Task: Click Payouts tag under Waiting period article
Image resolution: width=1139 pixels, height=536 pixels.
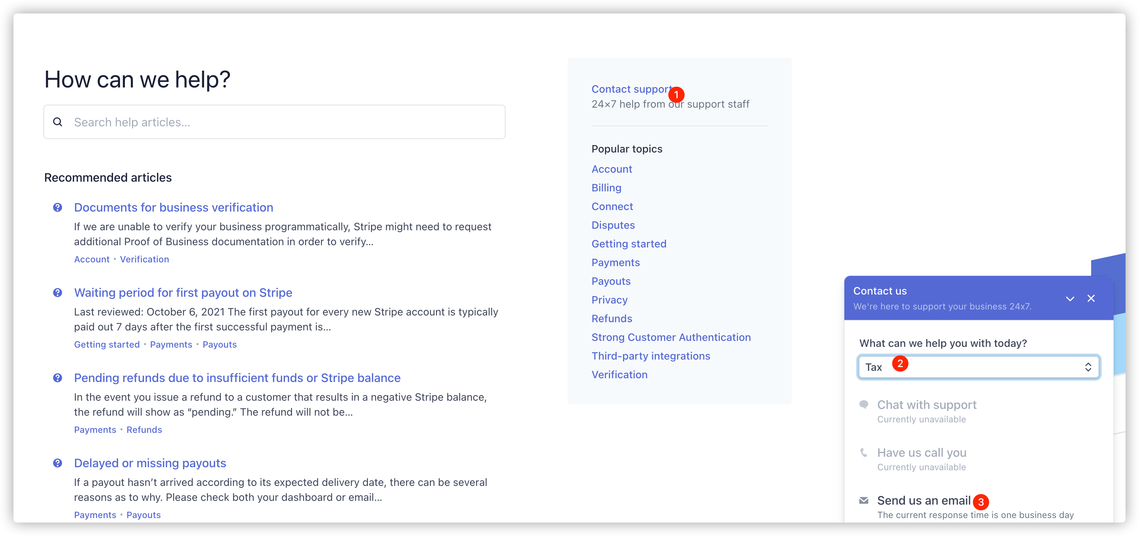Action: point(219,345)
